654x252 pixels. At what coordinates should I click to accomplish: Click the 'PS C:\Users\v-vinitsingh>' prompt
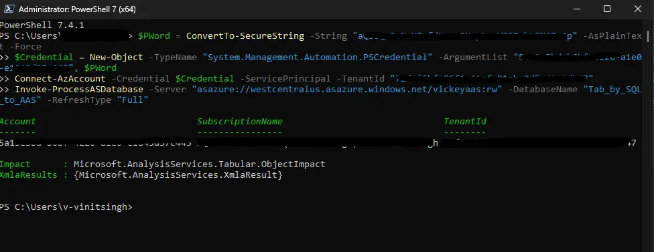[x=66, y=207]
